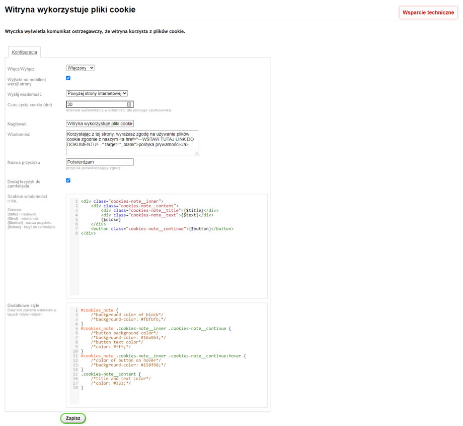Open the Wsparcie techniczne support button
This screenshot has width=463, height=426.
[x=428, y=13]
